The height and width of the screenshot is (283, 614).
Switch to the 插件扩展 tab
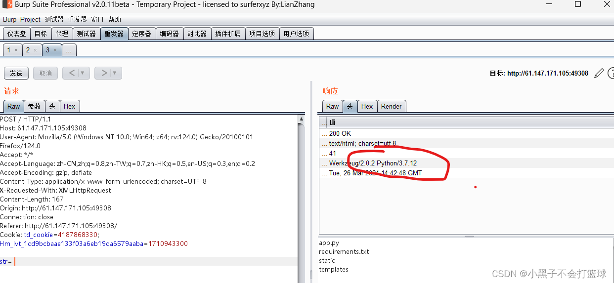point(227,34)
